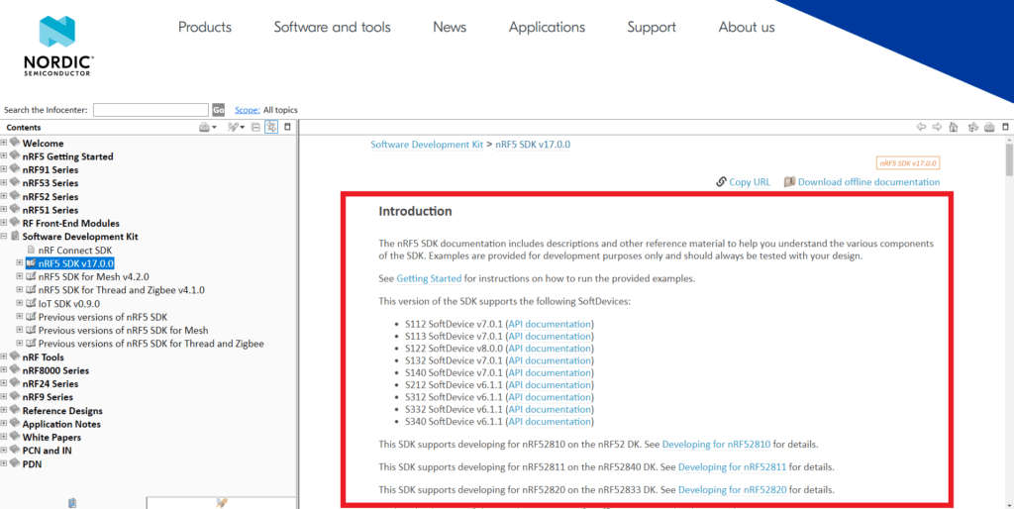Click the Home icon in content toolbar
1014x509 pixels.
[954, 128]
